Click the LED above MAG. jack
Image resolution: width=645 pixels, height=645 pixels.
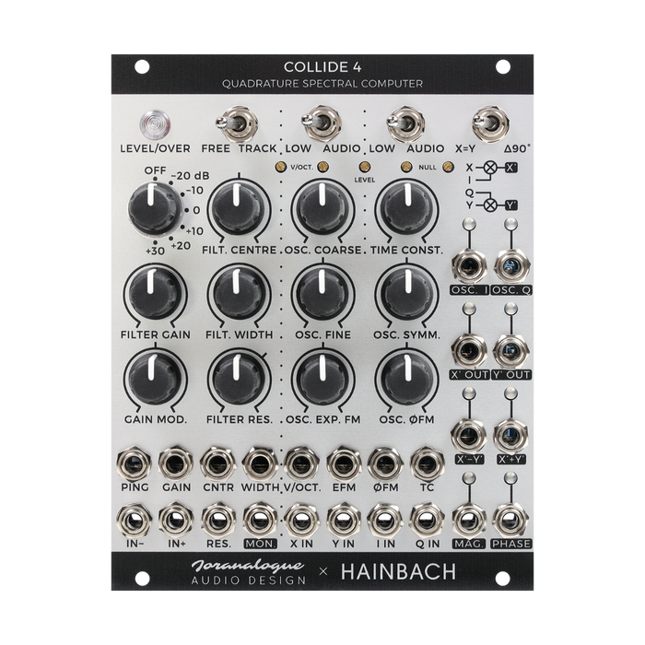469,478
